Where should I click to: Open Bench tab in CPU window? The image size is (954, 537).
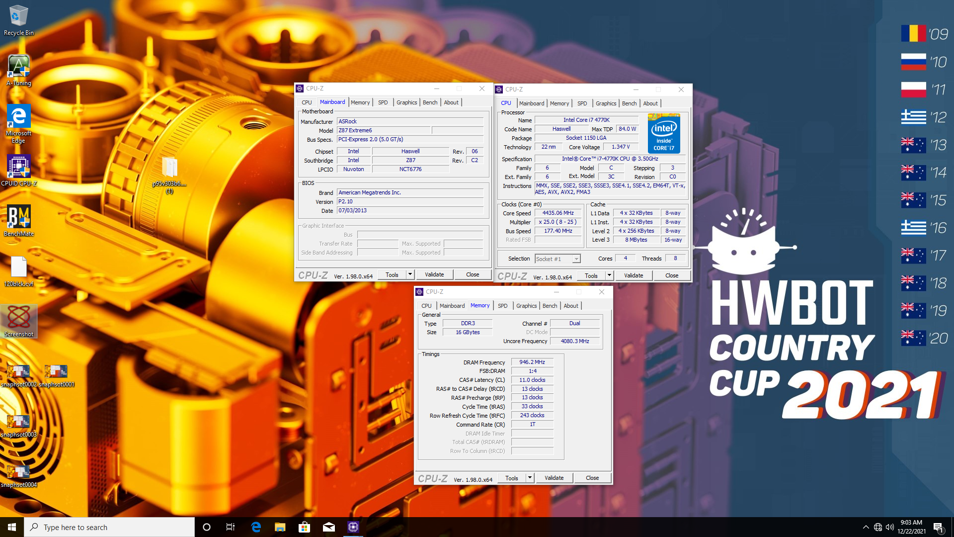pos(629,103)
